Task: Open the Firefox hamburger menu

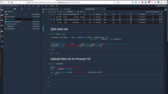Action: [x=165, y=2]
